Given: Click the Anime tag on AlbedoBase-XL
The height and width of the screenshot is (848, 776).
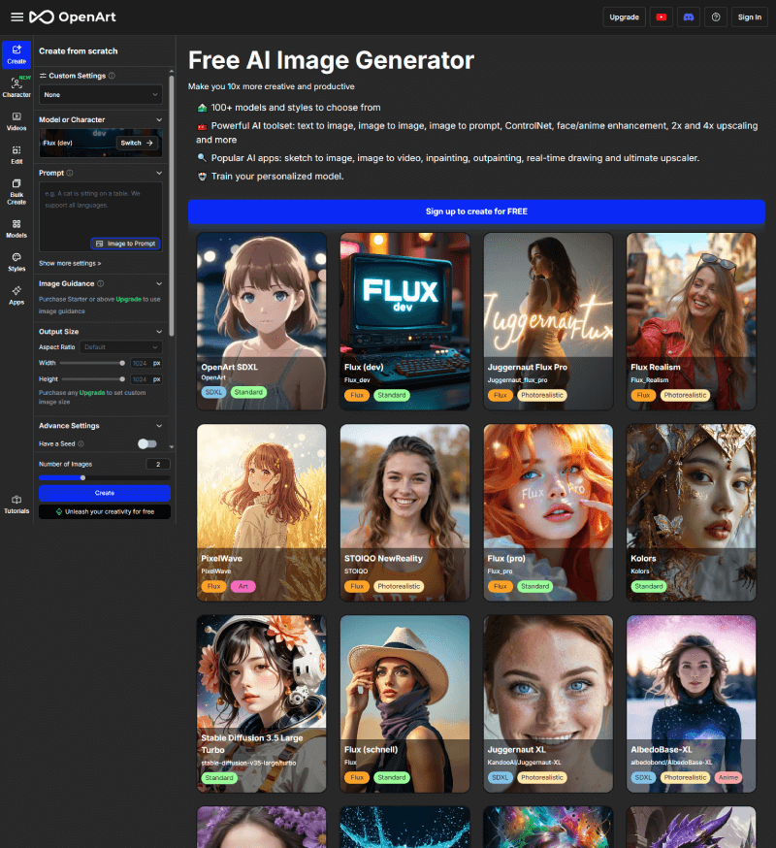Looking at the screenshot, I should [x=727, y=778].
